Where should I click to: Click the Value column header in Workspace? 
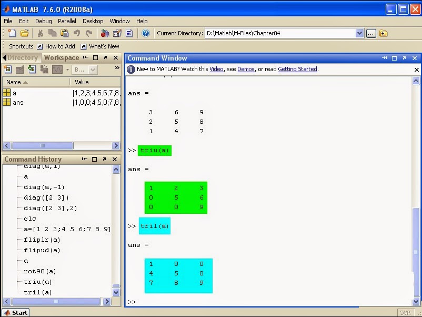(96, 82)
